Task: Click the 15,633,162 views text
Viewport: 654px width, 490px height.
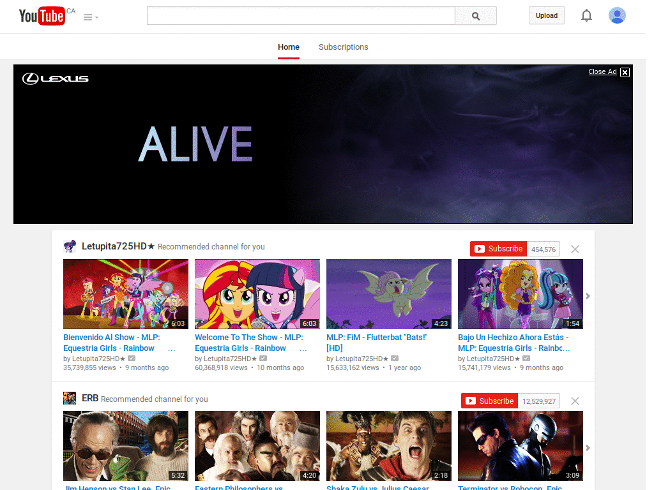Action: [353, 367]
